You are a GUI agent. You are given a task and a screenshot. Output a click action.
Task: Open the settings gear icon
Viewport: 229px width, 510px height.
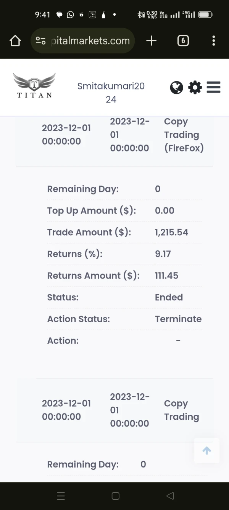195,88
